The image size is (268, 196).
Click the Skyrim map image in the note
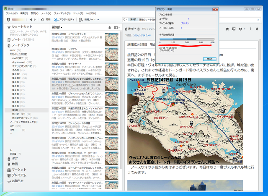[185, 121]
